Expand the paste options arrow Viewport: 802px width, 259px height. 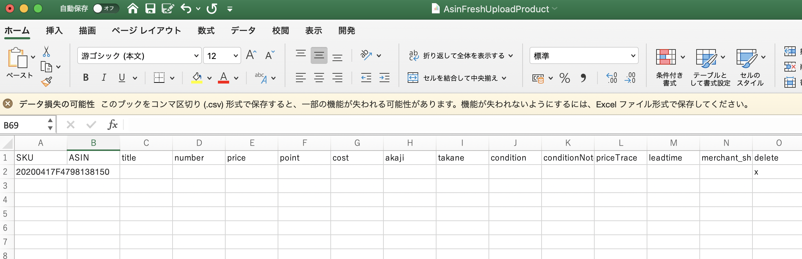[x=33, y=57]
